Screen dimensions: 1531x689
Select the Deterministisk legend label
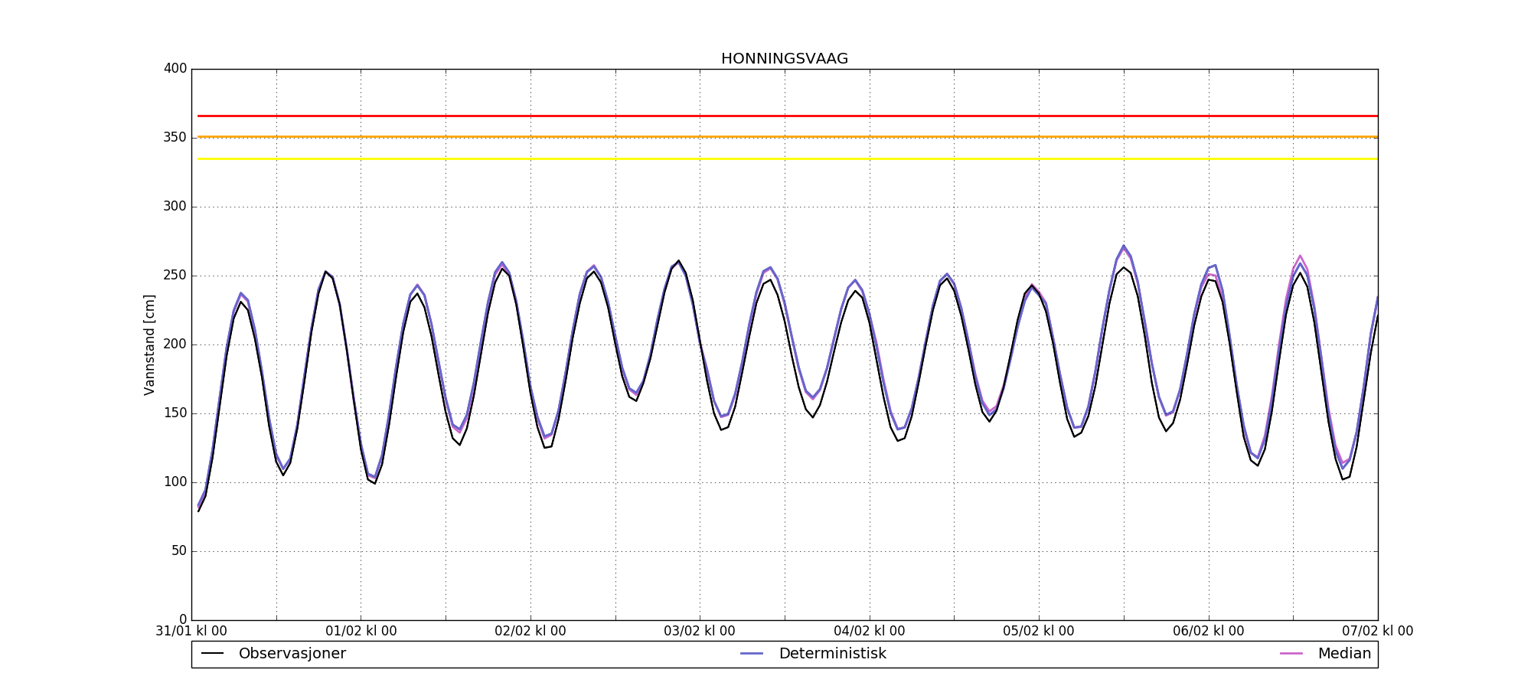coord(832,654)
